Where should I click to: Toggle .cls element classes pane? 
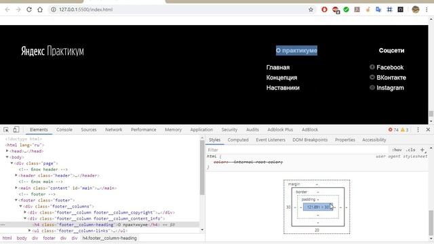410,150
